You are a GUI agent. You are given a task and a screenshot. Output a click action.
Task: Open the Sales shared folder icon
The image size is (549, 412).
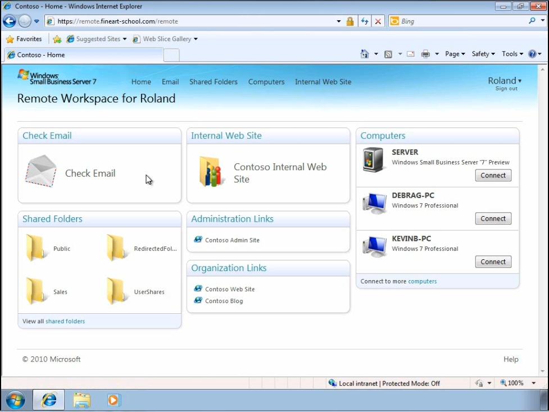pyautogui.click(x=36, y=291)
